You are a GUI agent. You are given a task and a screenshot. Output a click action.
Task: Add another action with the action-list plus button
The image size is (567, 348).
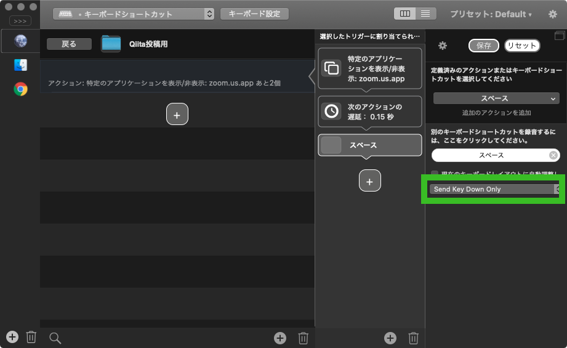pos(370,180)
